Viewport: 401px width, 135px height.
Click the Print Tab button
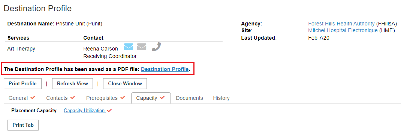click(x=23, y=125)
